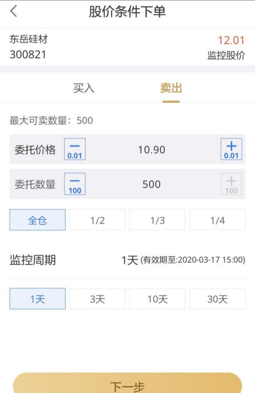This screenshot has width=255, height=393.
Task: Increase order price by 0.01
Action: [231, 149]
